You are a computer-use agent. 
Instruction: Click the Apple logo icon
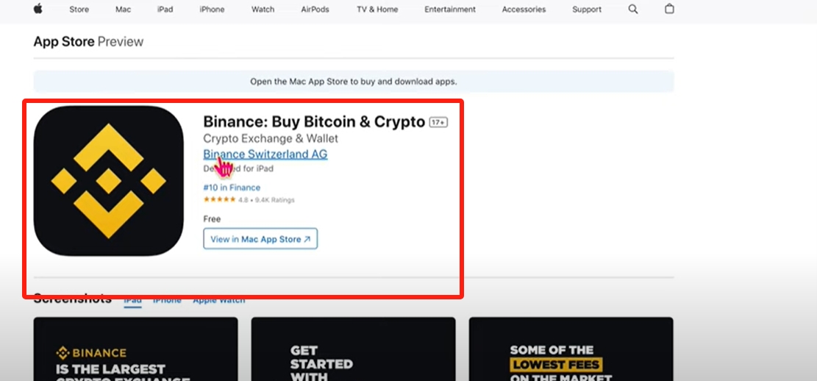[x=38, y=9]
